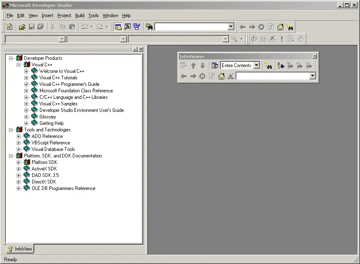The image size is (360, 264).
Task: Click the Cut scissors icon
Action: [x=53, y=27]
